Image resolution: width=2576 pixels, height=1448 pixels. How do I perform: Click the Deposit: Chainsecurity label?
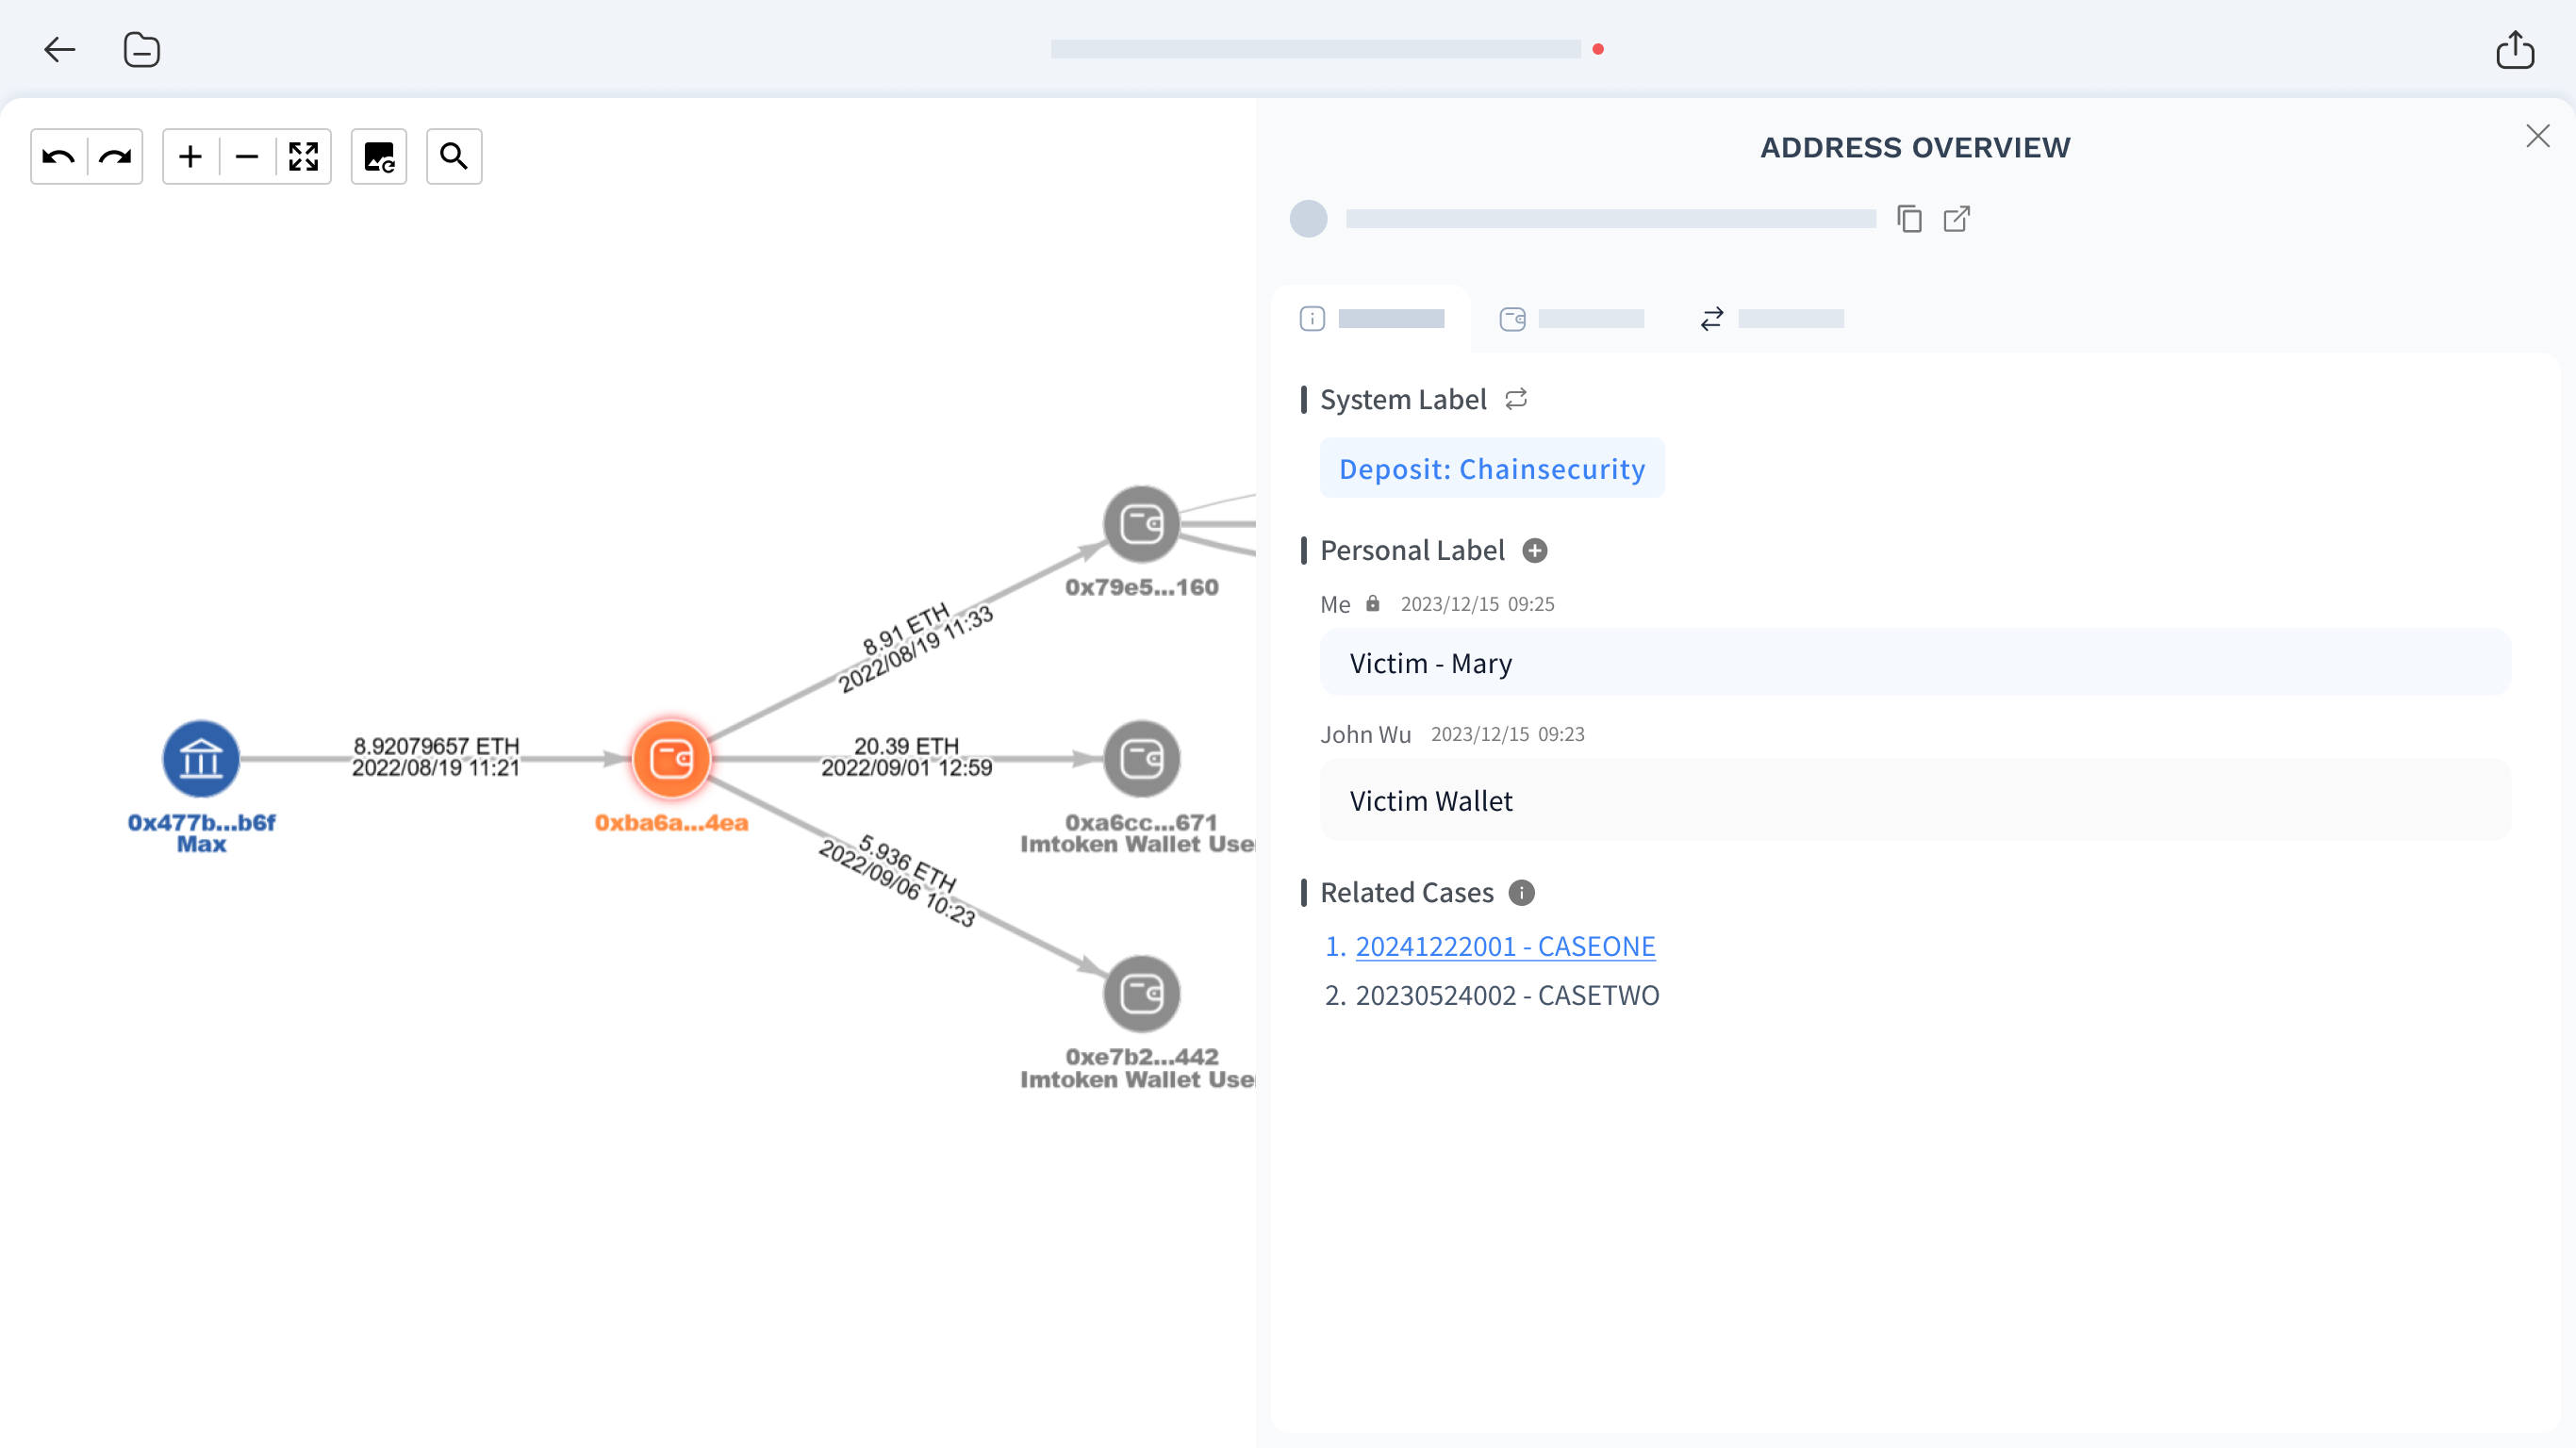click(1491, 468)
